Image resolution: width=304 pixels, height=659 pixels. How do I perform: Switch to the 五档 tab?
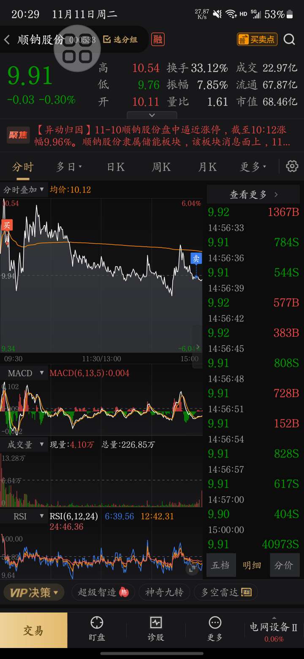tap(221, 565)
